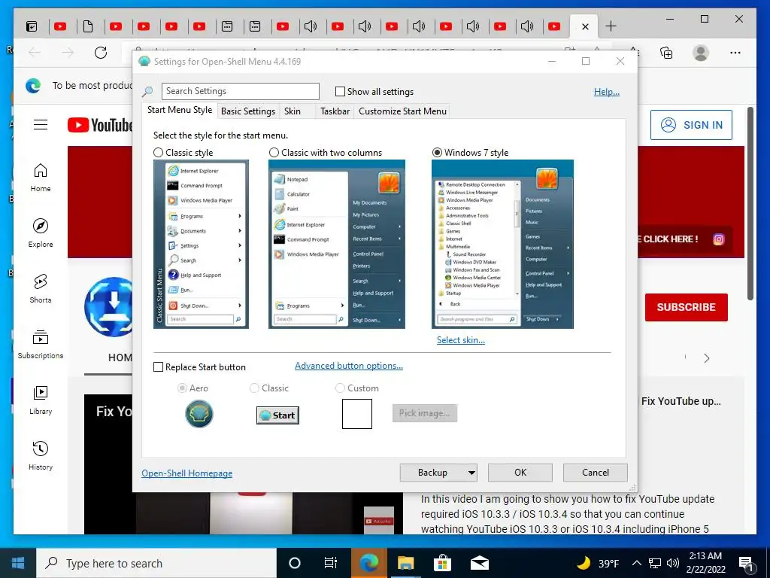
Task: Refresh the page in Edge browser
Action: click(101, 53)
